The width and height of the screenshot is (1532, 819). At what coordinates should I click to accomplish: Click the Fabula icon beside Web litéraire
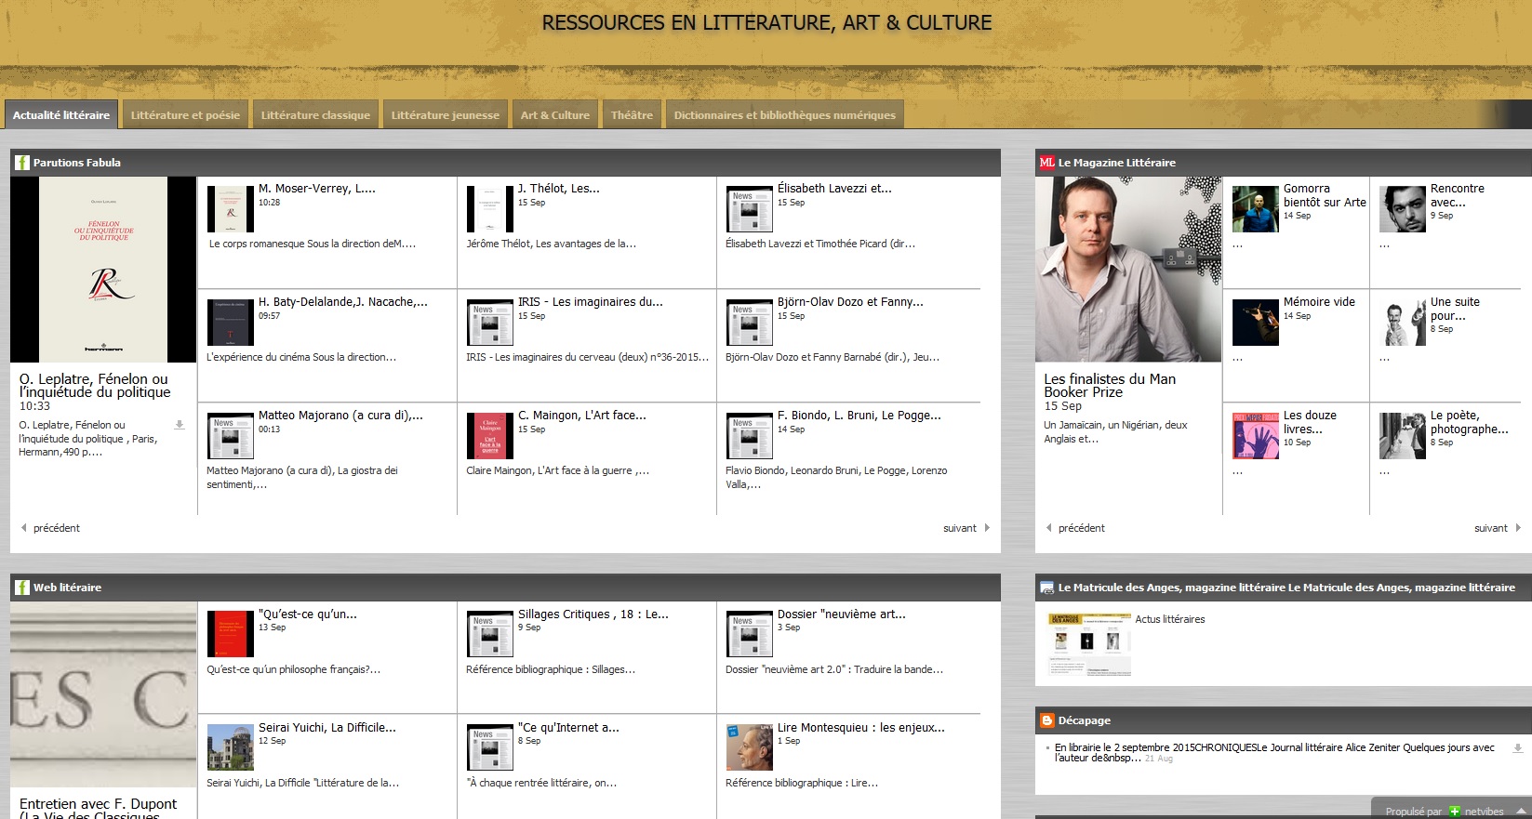coord(22,588)
